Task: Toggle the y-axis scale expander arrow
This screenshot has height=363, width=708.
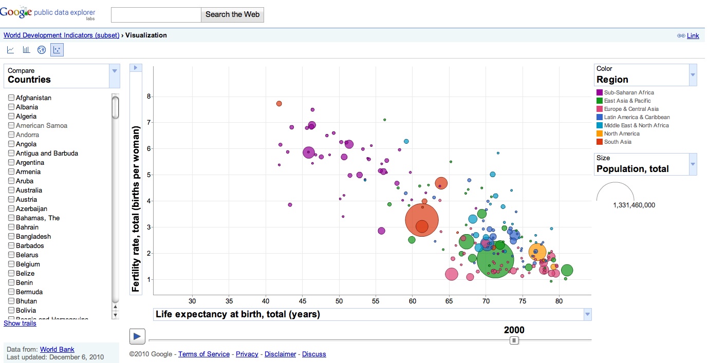Action: pos(136,68)
